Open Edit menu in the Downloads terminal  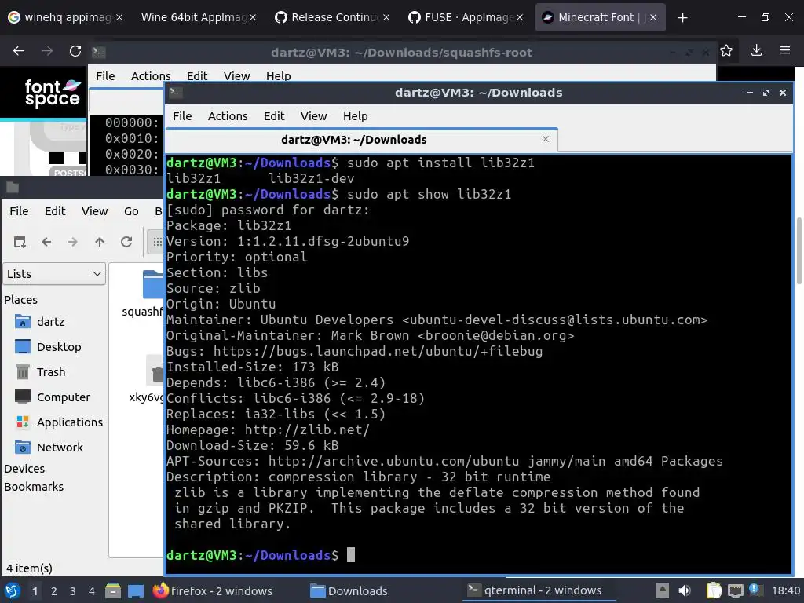pos(274,116)
